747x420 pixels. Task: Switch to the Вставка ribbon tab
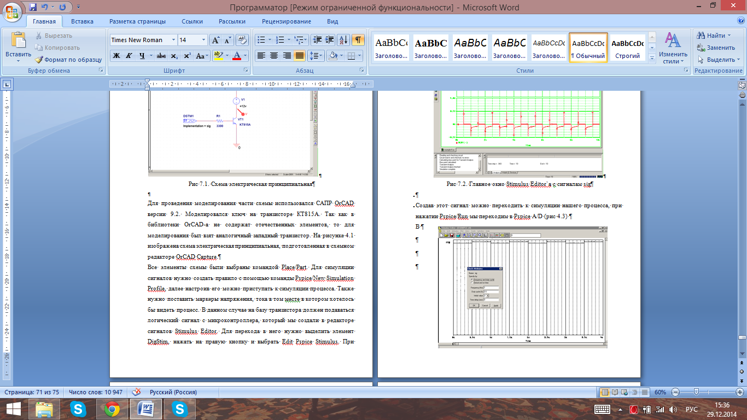click(82, 21)
